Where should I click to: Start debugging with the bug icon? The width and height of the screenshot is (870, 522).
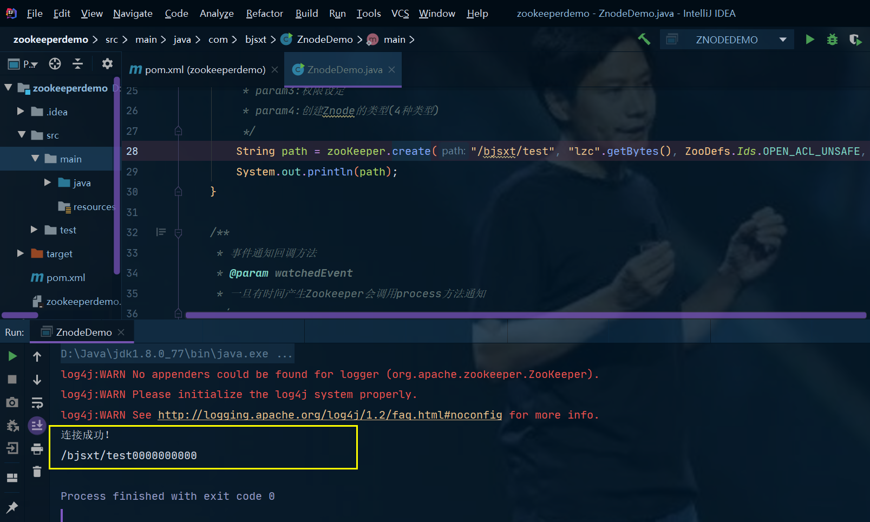pyautogui.click(x=832, y=40)
